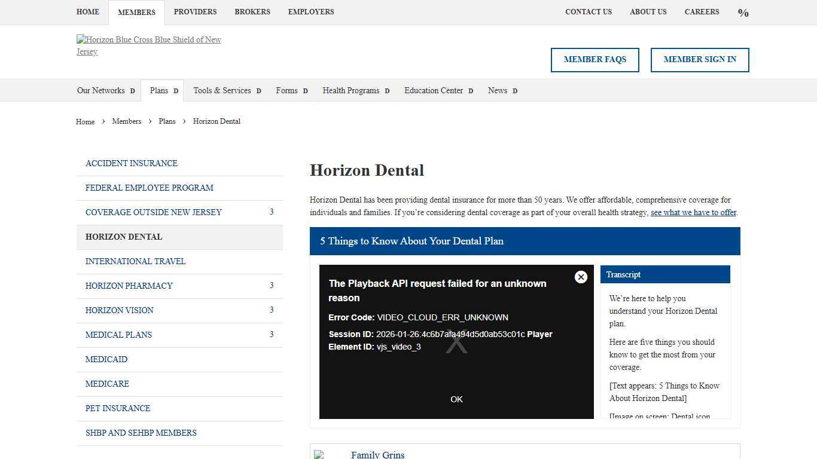Expand the Health Programs dropdown
Screen dimensions: 817x459
[x=387, y=91]
